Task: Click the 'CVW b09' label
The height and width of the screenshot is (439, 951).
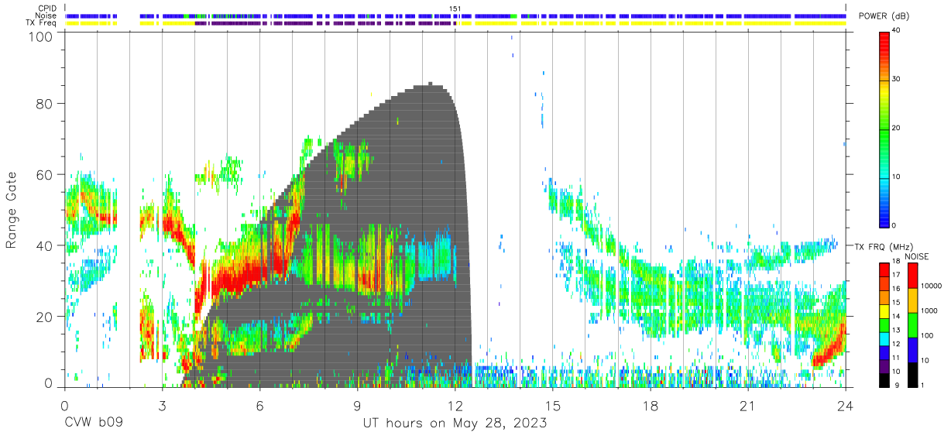Action: pos(93,424)
